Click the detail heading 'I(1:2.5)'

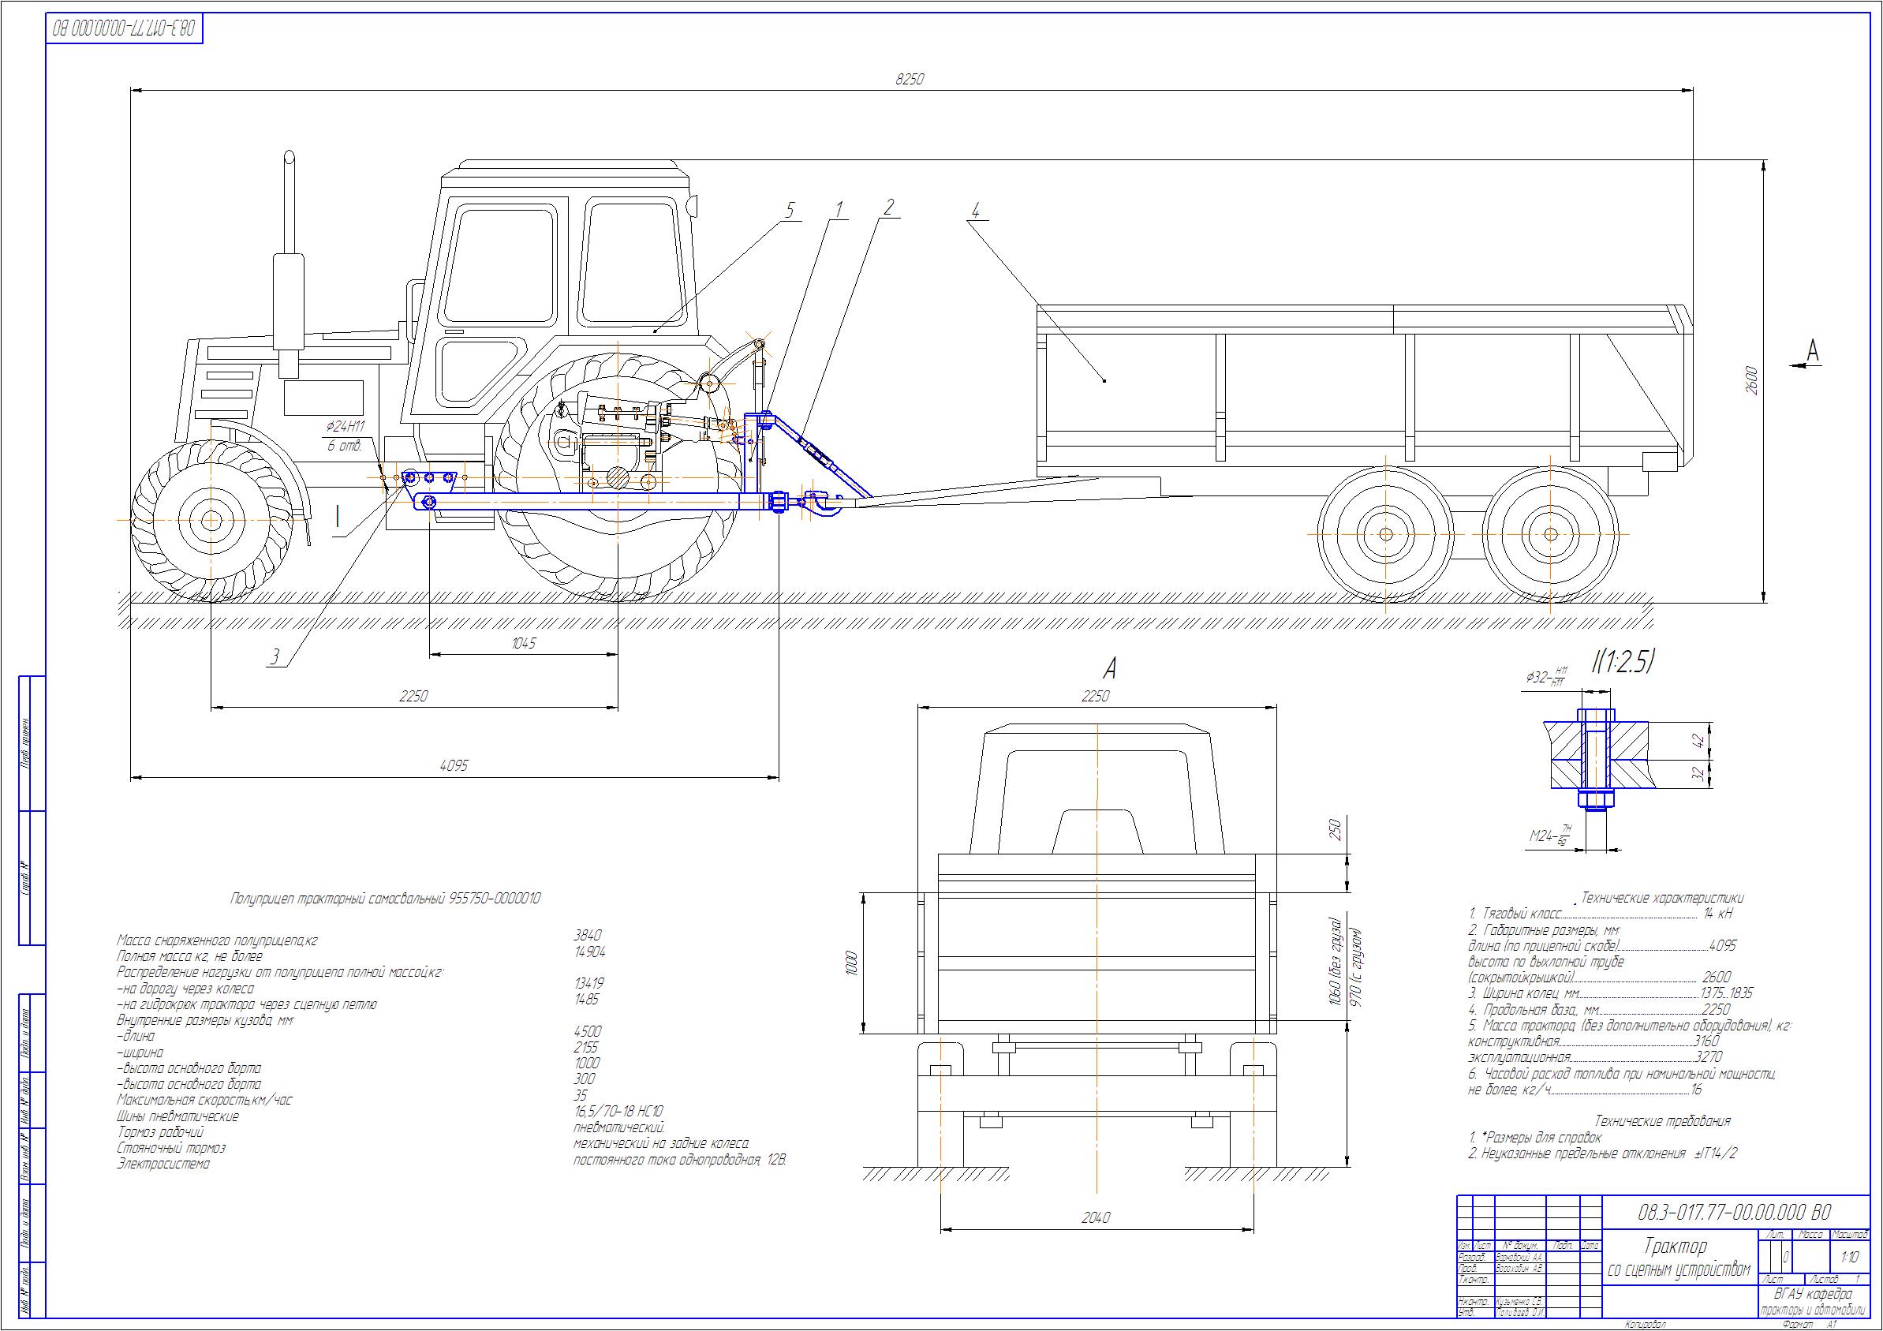tap(1623, 662)
